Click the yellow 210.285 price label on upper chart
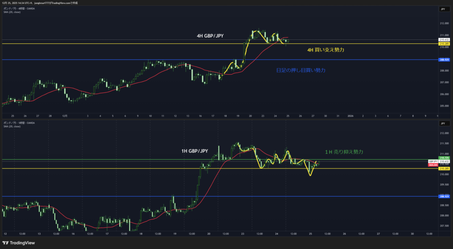Screen dimensions: 453x249 pyautogui.click(x=444, y=44)
